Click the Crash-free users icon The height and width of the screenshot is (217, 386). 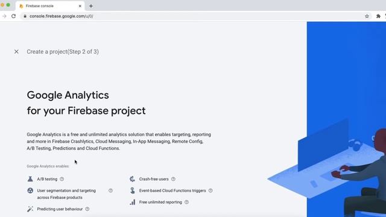132,179
